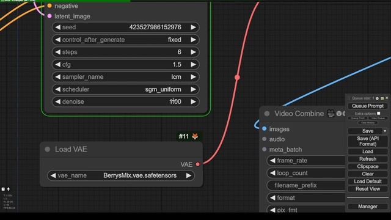Select previous pix_fmt with left arrow
This screenshot has height=220, width=391.
pyautogui.click(x=272, y=210)
